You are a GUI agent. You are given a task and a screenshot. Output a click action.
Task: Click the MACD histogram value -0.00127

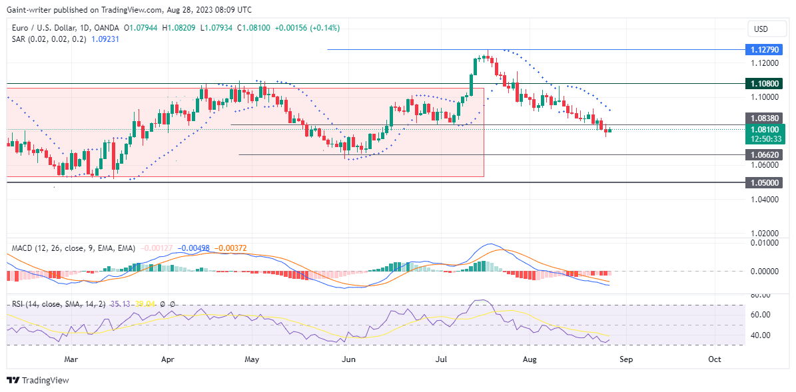coord(157,248)
